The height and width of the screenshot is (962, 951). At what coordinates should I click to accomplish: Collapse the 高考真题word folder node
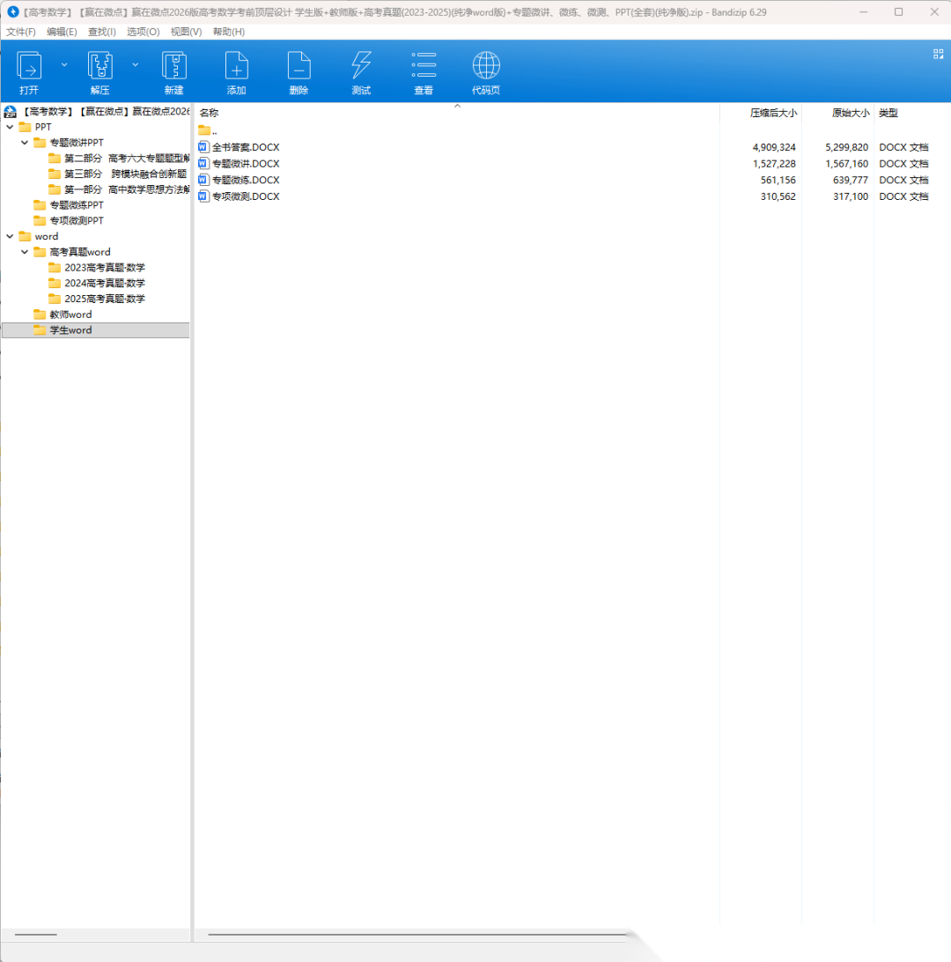click(25, 252)
